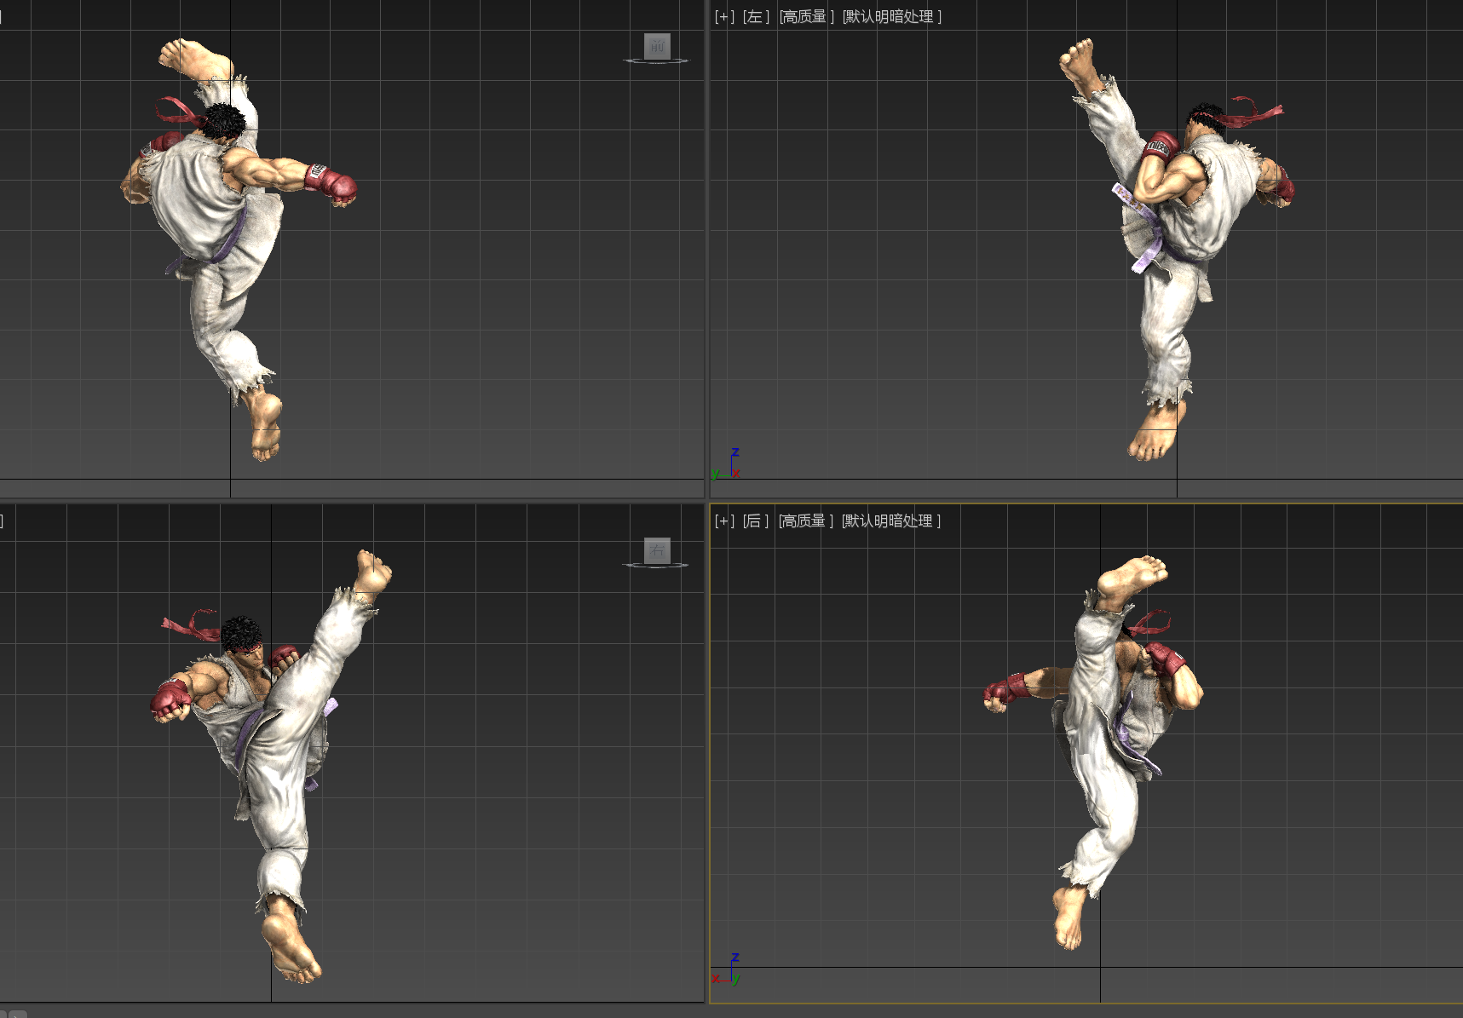Screen dimensions: 1463x1018
Task: Click compass ring under the 前 ViewCube
Action: 656,61
